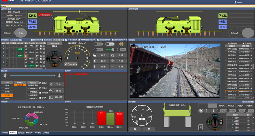255x136 pixels.
Task: Click the minus decelerate (减速) button
Action: (118, 67)
